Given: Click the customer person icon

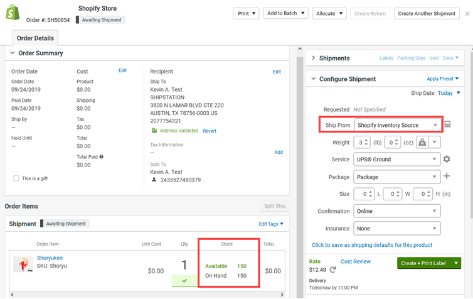Looking at the screenshot, I should [x=154, y=180].
